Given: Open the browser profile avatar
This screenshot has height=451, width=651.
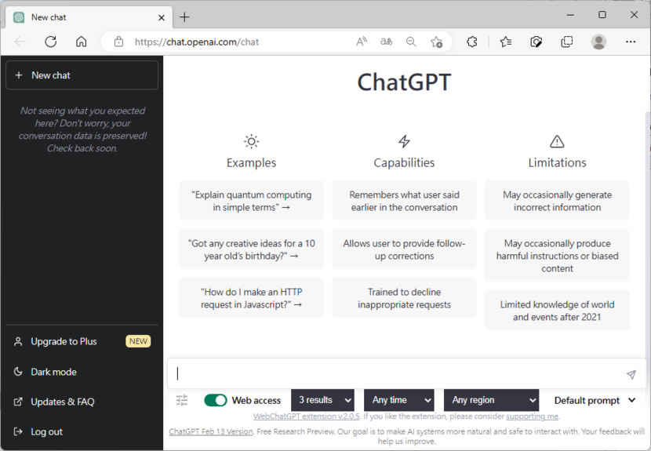Looking at the screenshot, I should tap(598, 42).
